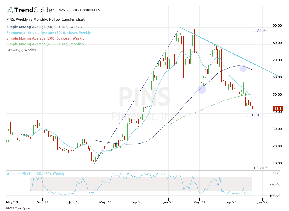Image resolution: width=289 pixels, height=211 pixels.
Task: Select the Simple Moving Average (50) Weekly legend
Action: pyautogui.click(x=44, y=27)
